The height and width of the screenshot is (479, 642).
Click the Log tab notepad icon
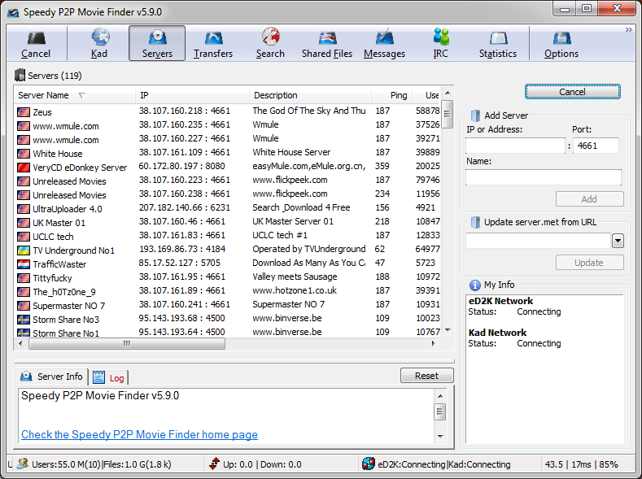[x=98, y=377]
